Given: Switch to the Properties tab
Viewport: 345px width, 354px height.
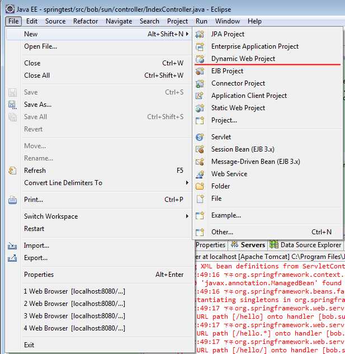Looking at the screenshot, I should click(x=210, y=245).
